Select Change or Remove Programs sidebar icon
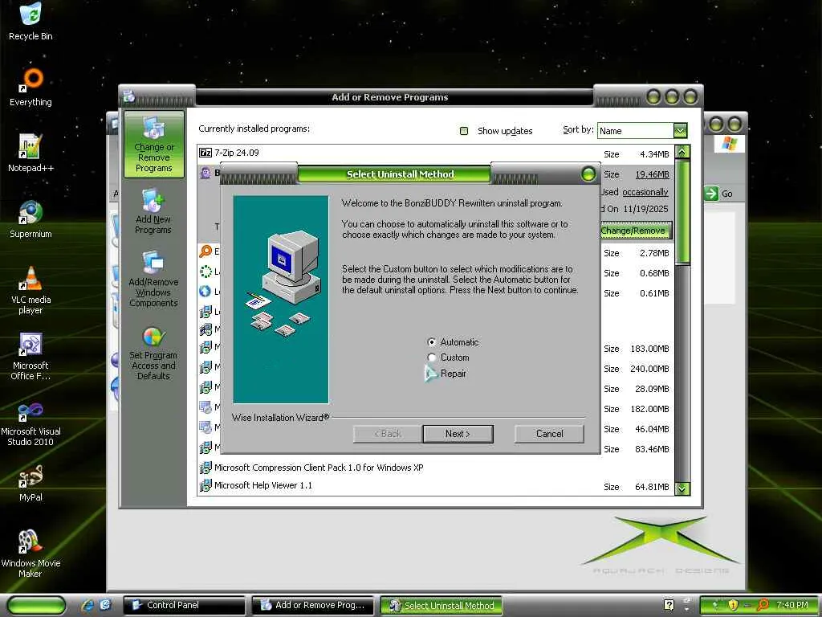The image size is (822, 617). click(x=153, y=145)
